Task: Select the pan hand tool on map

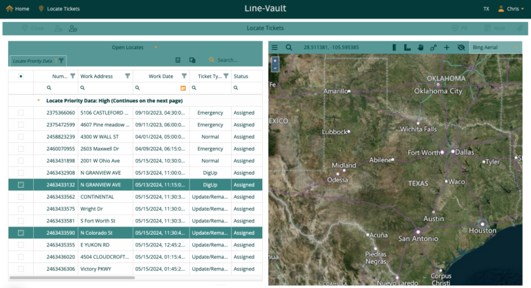Action: coord(420,48)
